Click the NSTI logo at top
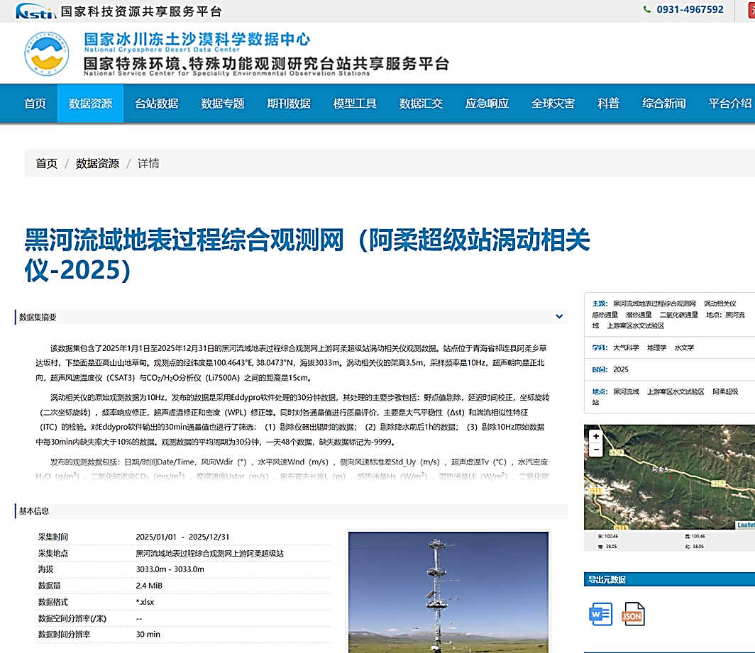 click(35, 11)
